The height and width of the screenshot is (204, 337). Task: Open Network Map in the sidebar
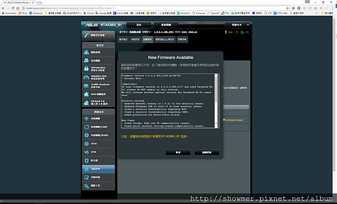coord(98,52)
